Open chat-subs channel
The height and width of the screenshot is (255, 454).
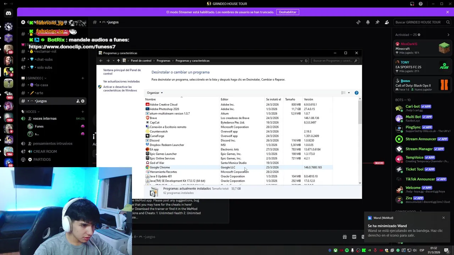tap(52, 59)
